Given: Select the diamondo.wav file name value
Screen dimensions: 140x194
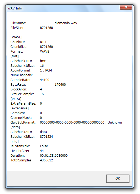Looking at the screenshot, I should click(66, 23).
